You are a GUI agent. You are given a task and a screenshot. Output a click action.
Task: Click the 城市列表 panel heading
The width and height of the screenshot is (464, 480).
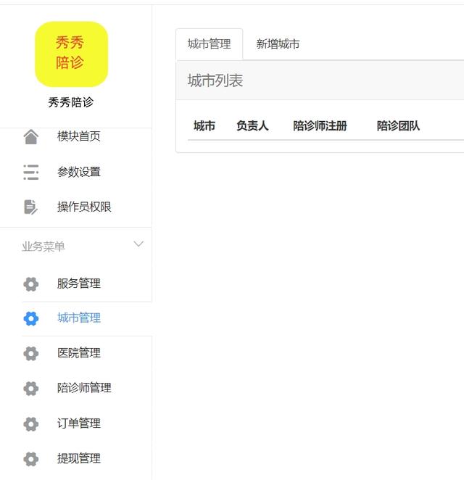pos(215,81)
